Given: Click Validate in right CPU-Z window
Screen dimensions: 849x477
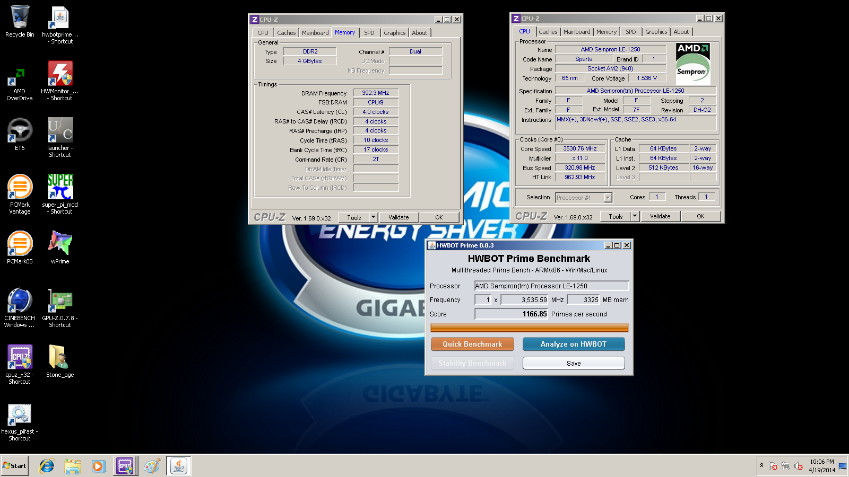Looking at the screenshot, I should click(x=660, y=216).
